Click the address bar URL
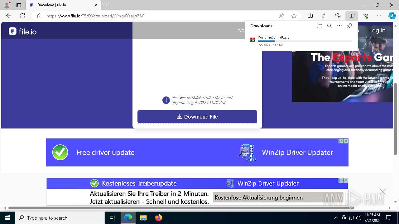Screen dimensions: 399x224 point(95,16)
